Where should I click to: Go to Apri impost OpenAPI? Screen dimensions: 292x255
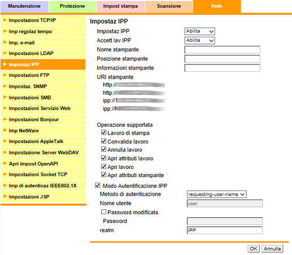(43, 163)
